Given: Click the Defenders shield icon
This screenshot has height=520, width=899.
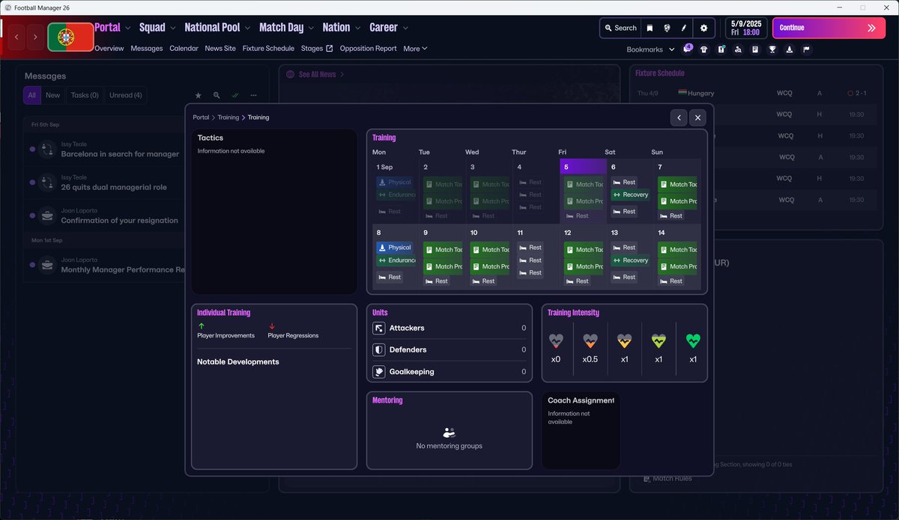Looking at the screenshot, I should pos(379,349).
